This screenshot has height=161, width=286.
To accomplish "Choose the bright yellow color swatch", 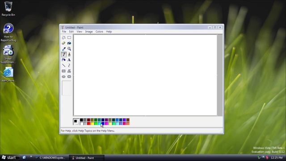I will 92,123.
